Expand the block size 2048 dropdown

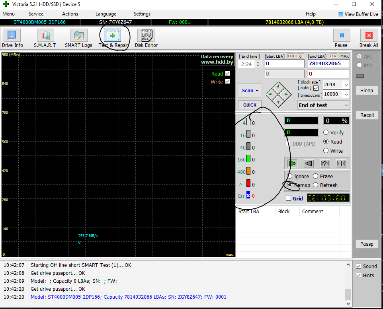[x=346, y=85]
